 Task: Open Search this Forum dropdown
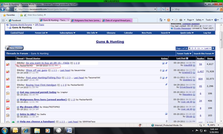point(204,54)
